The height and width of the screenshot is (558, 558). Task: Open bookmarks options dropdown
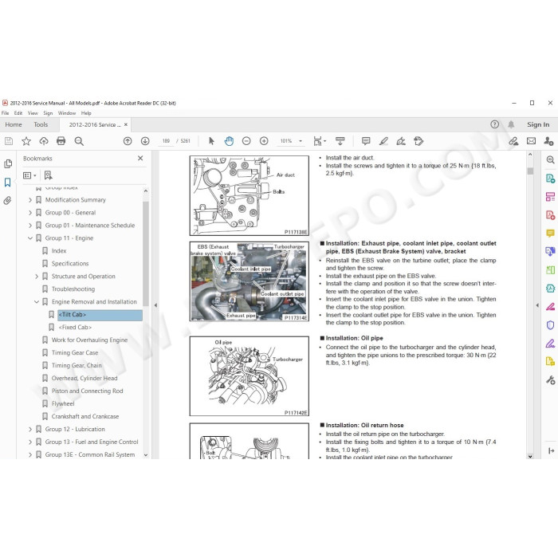tap(30, 175)
